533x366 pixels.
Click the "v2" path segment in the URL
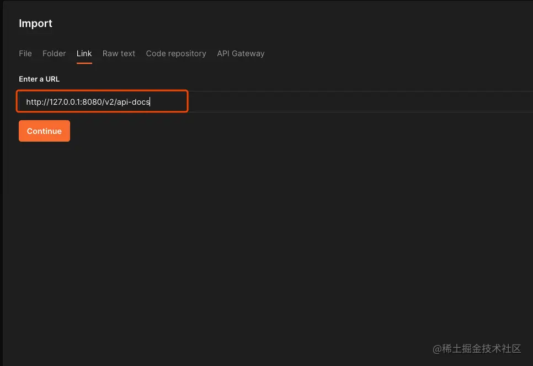108,102
